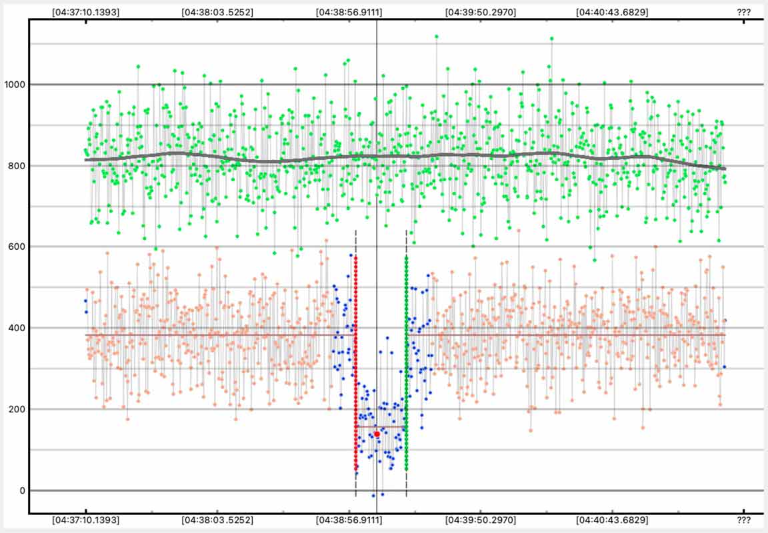768x533 pixels.
Task: Click the top axis label [04:38:56.9111]
Action: pyautogui.click(x=349, y=11)
